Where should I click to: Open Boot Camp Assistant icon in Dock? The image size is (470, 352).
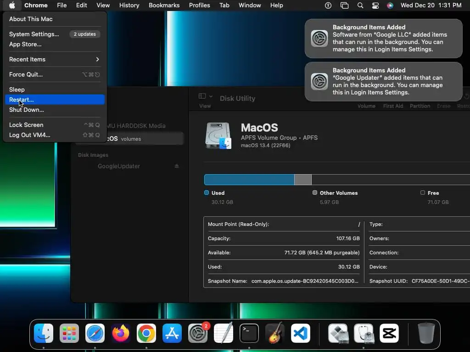point(338,333)
